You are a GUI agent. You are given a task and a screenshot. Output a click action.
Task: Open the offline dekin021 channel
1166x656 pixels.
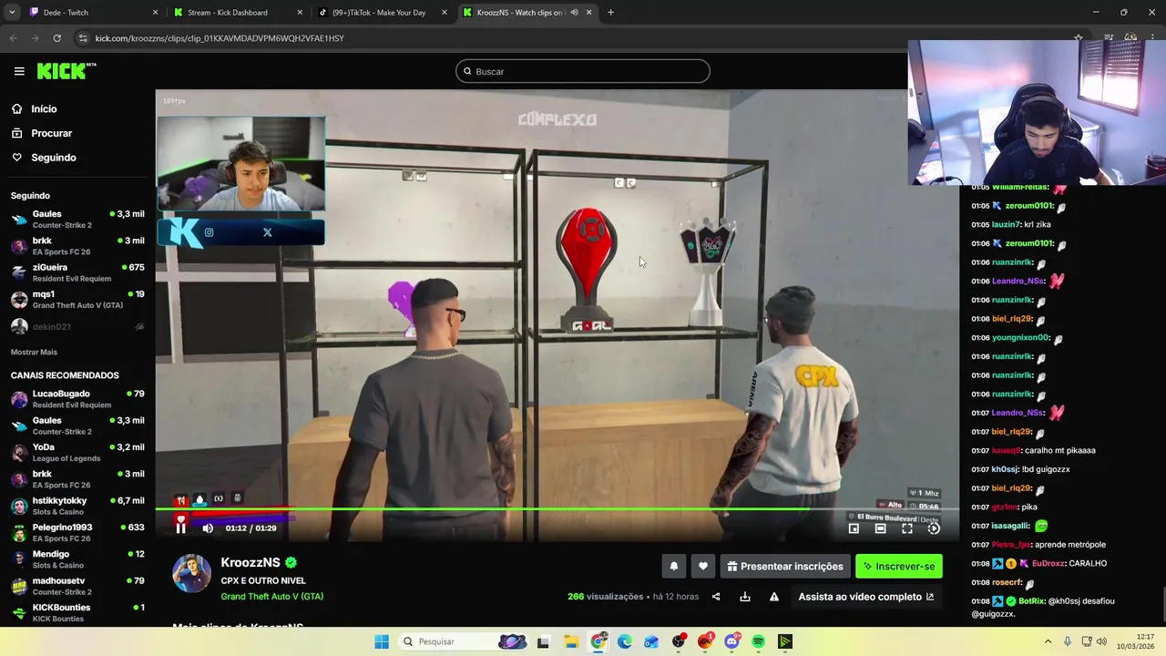[77, 326]
